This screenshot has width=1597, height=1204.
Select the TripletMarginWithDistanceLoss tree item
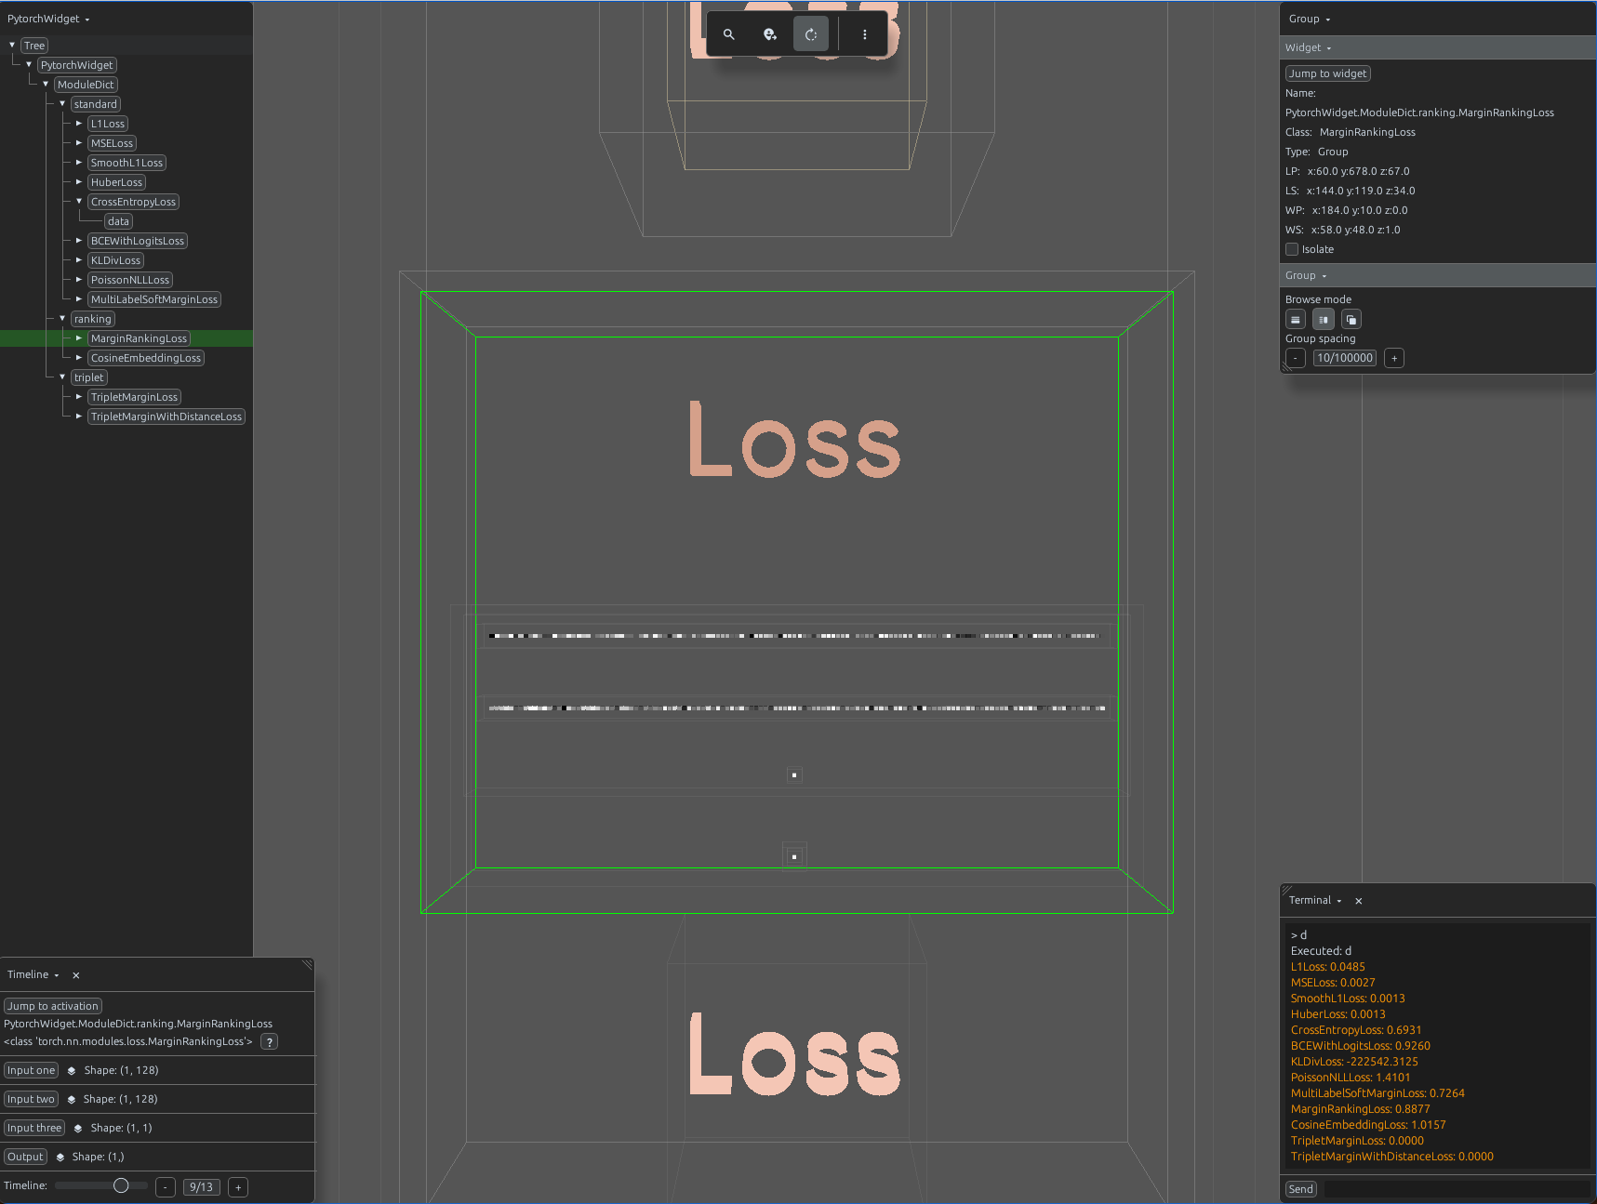point(166,417)
